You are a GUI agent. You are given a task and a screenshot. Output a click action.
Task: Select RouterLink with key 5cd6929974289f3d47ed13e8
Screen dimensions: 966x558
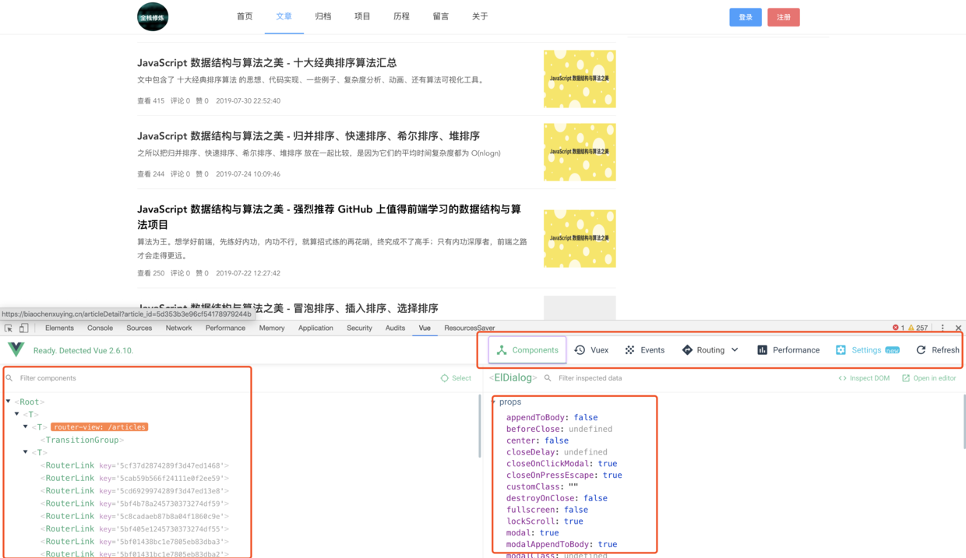point(135,490)
